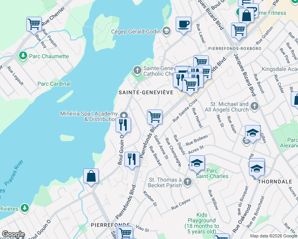Click the Rue Cayou street label
Screen dimensions: 298x239
[180, 204]
